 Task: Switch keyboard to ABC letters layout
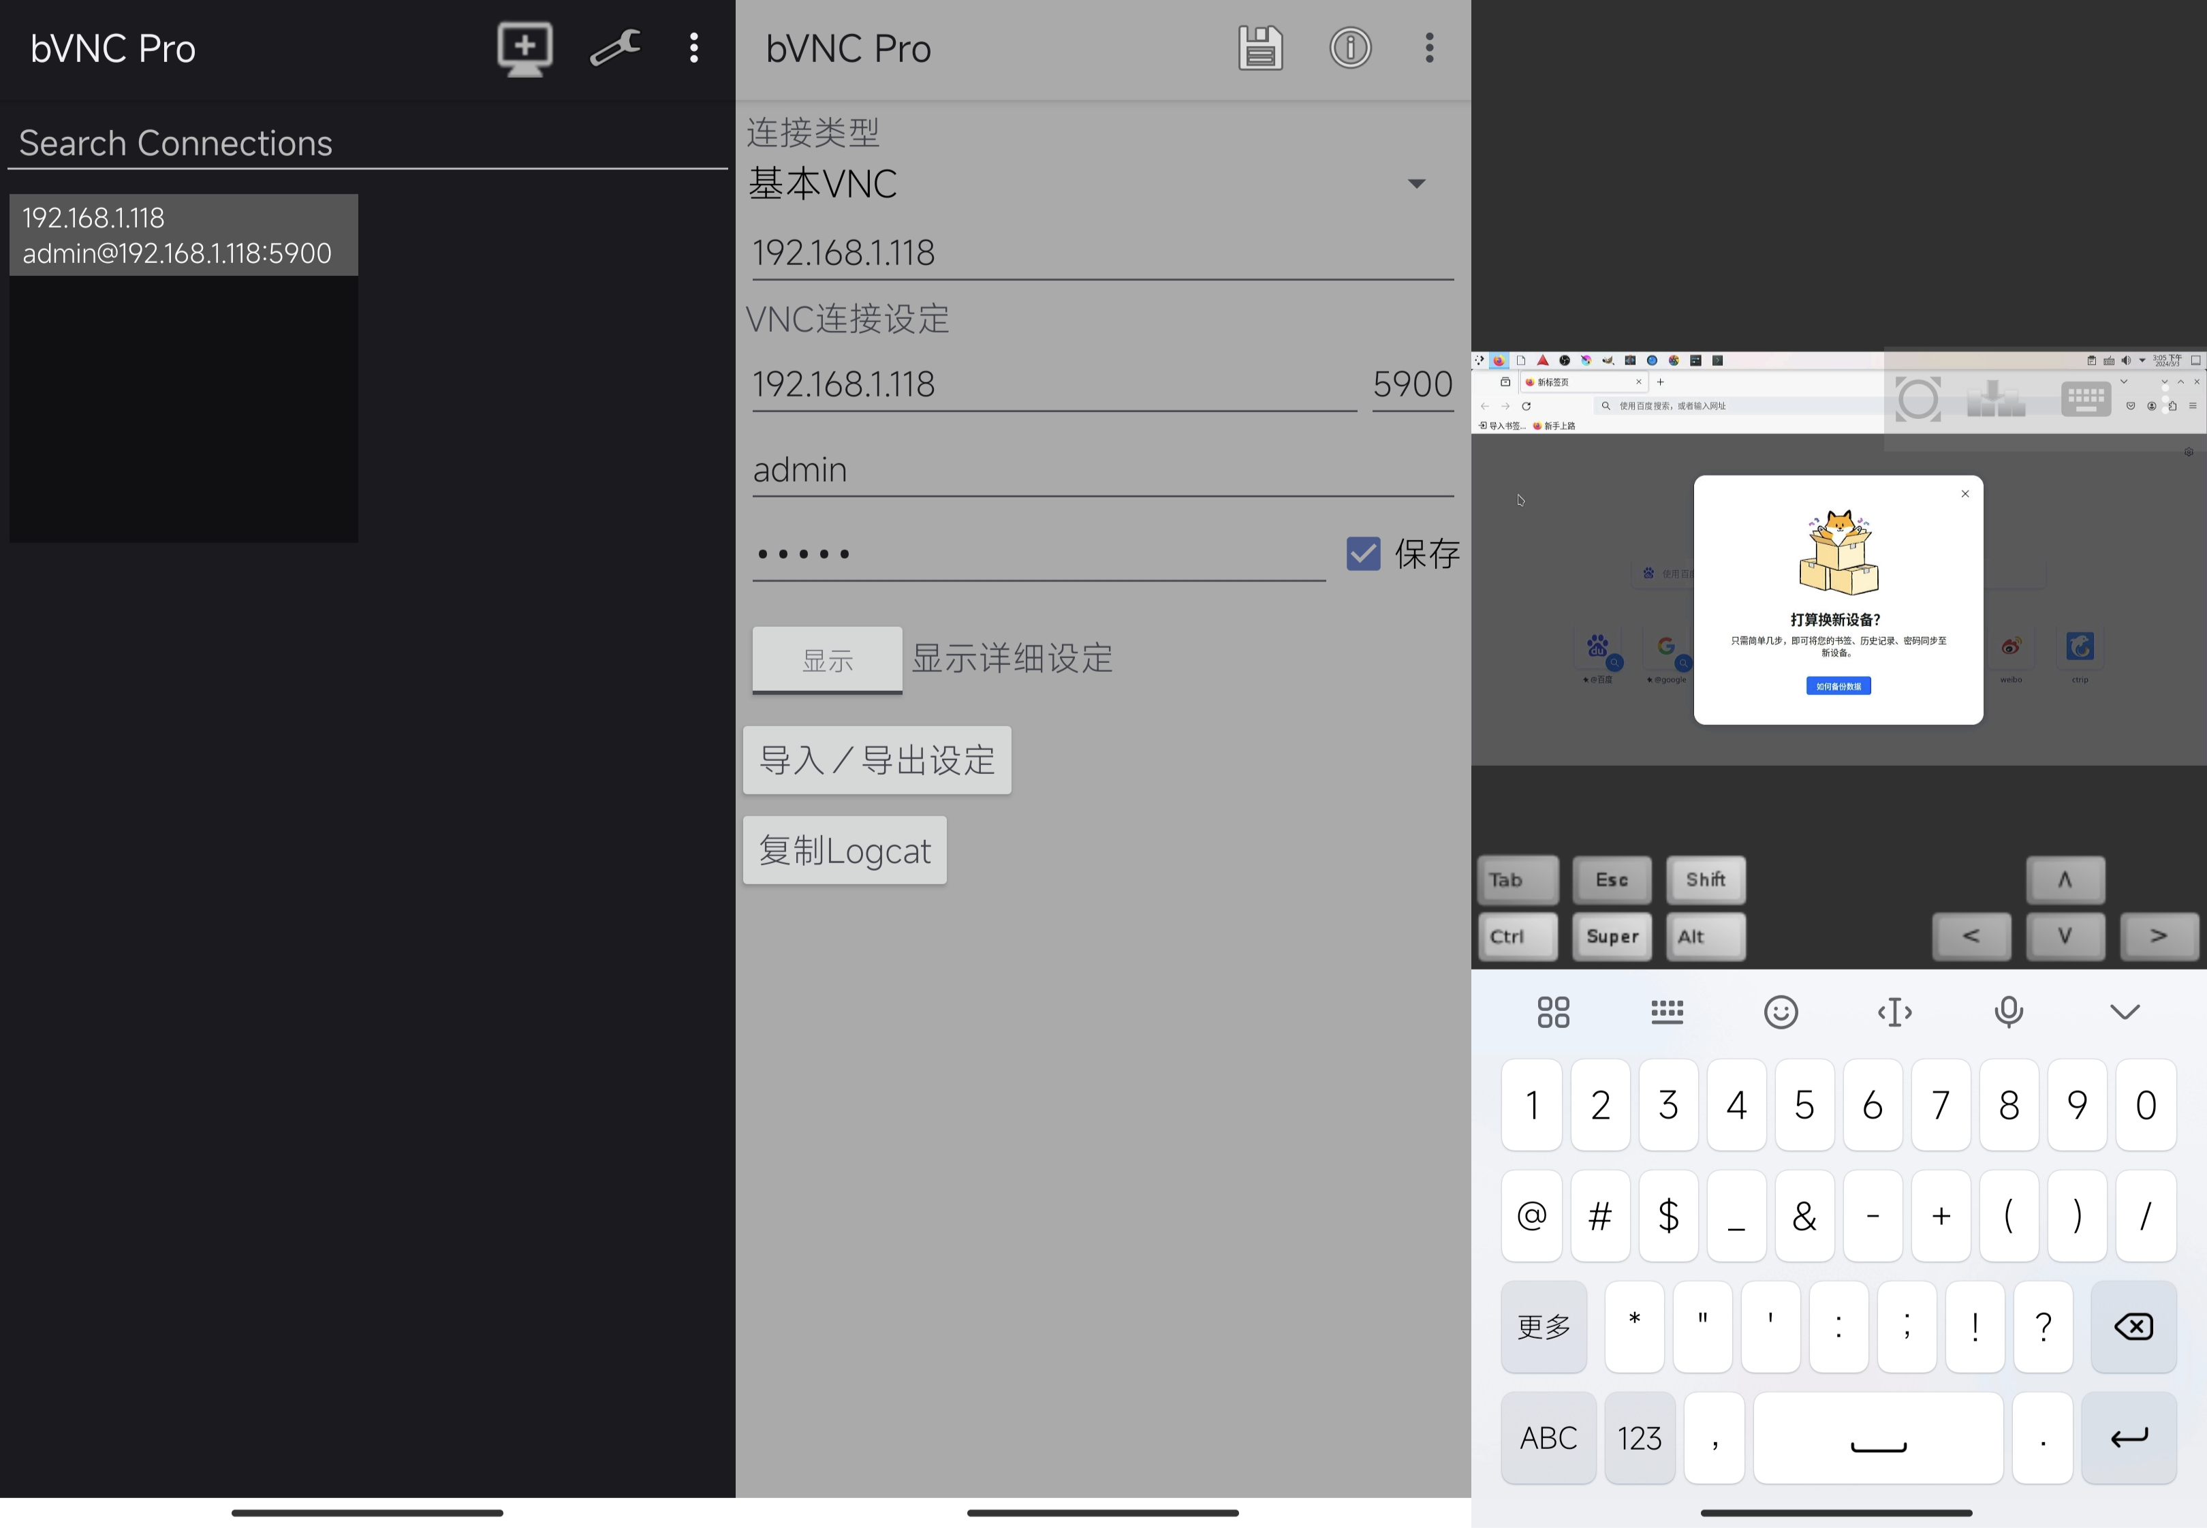click(1548, 1437)
